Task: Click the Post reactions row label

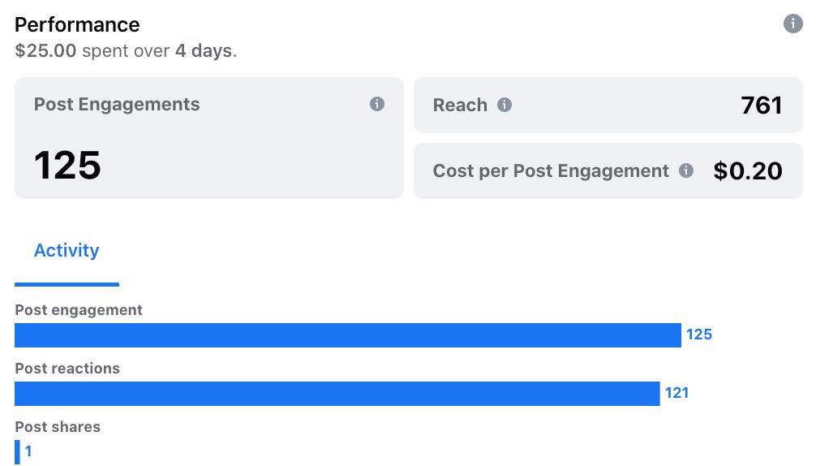Action: point(67,369)
